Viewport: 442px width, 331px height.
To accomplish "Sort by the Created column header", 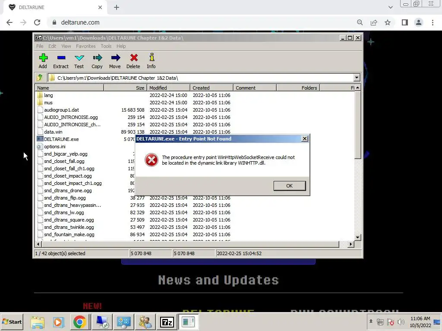I will coord(212,88).
